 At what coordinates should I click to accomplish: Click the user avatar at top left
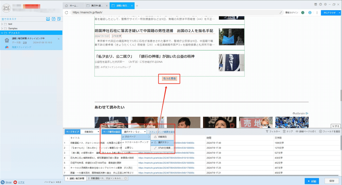click(6, 8)
